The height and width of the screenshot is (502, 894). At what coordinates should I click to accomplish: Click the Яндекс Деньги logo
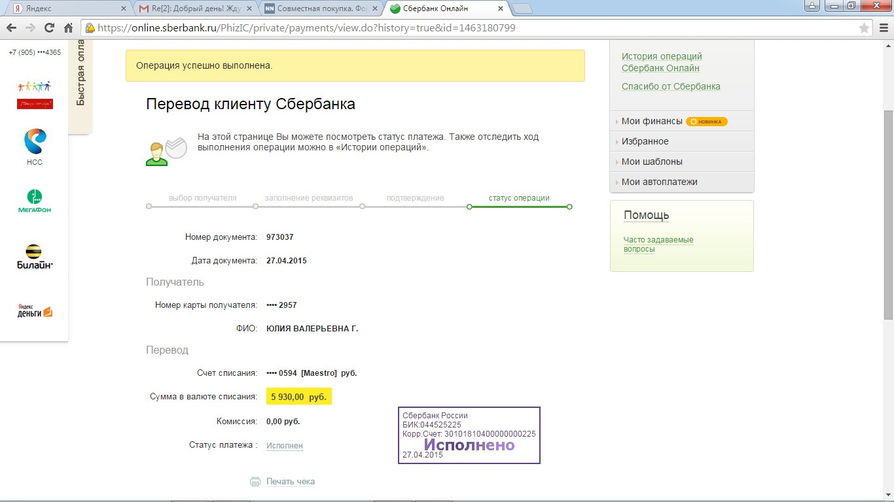coord(35,311)
